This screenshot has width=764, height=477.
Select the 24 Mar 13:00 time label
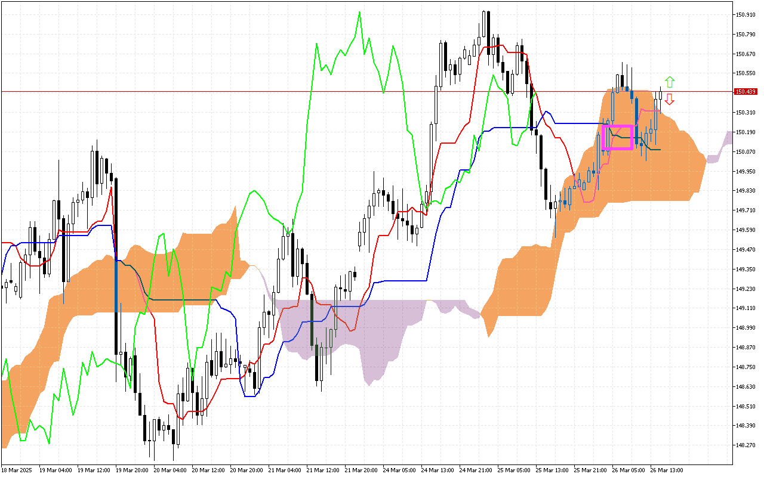point(438,470)
